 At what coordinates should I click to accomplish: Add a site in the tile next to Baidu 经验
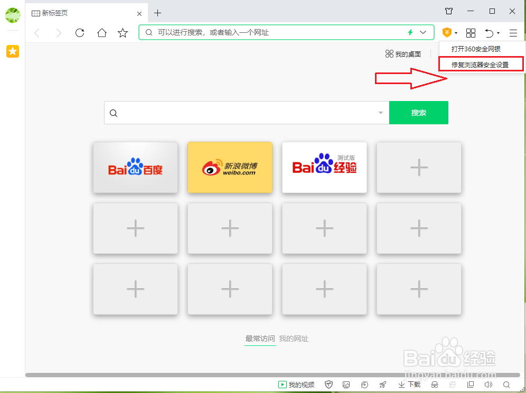(x=419, y=167)
